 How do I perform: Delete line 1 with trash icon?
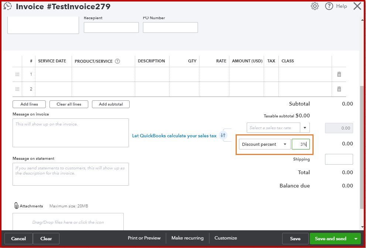339,74
